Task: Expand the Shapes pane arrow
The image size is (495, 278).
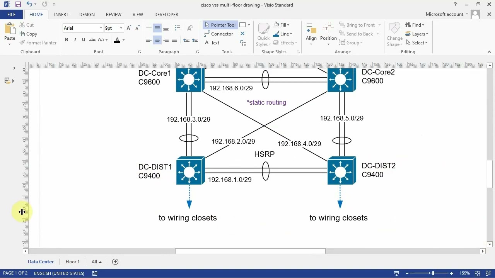Action: 14,68
